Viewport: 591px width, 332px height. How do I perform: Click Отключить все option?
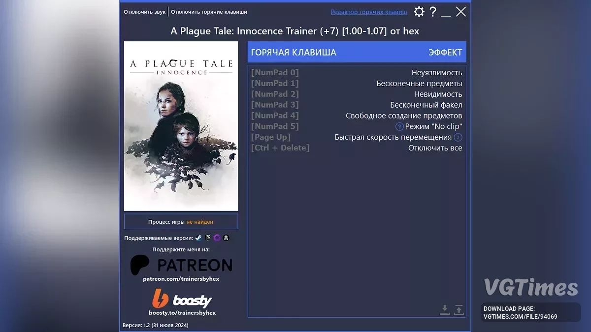tap(435, 148)
